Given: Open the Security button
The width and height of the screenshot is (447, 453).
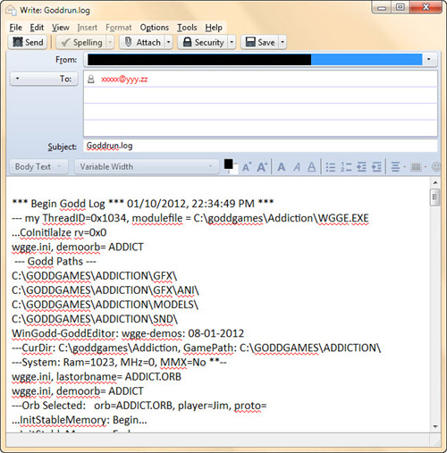Looking at the screenshot, I should coord(203,42).
